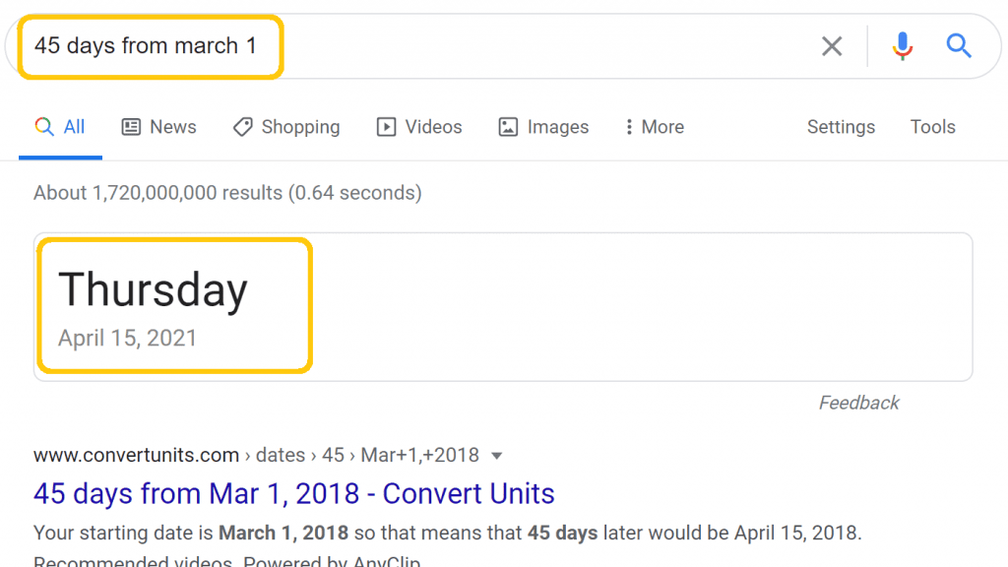Switch to the News tab
1008x567 pixels.
click(x=172, y=127)
